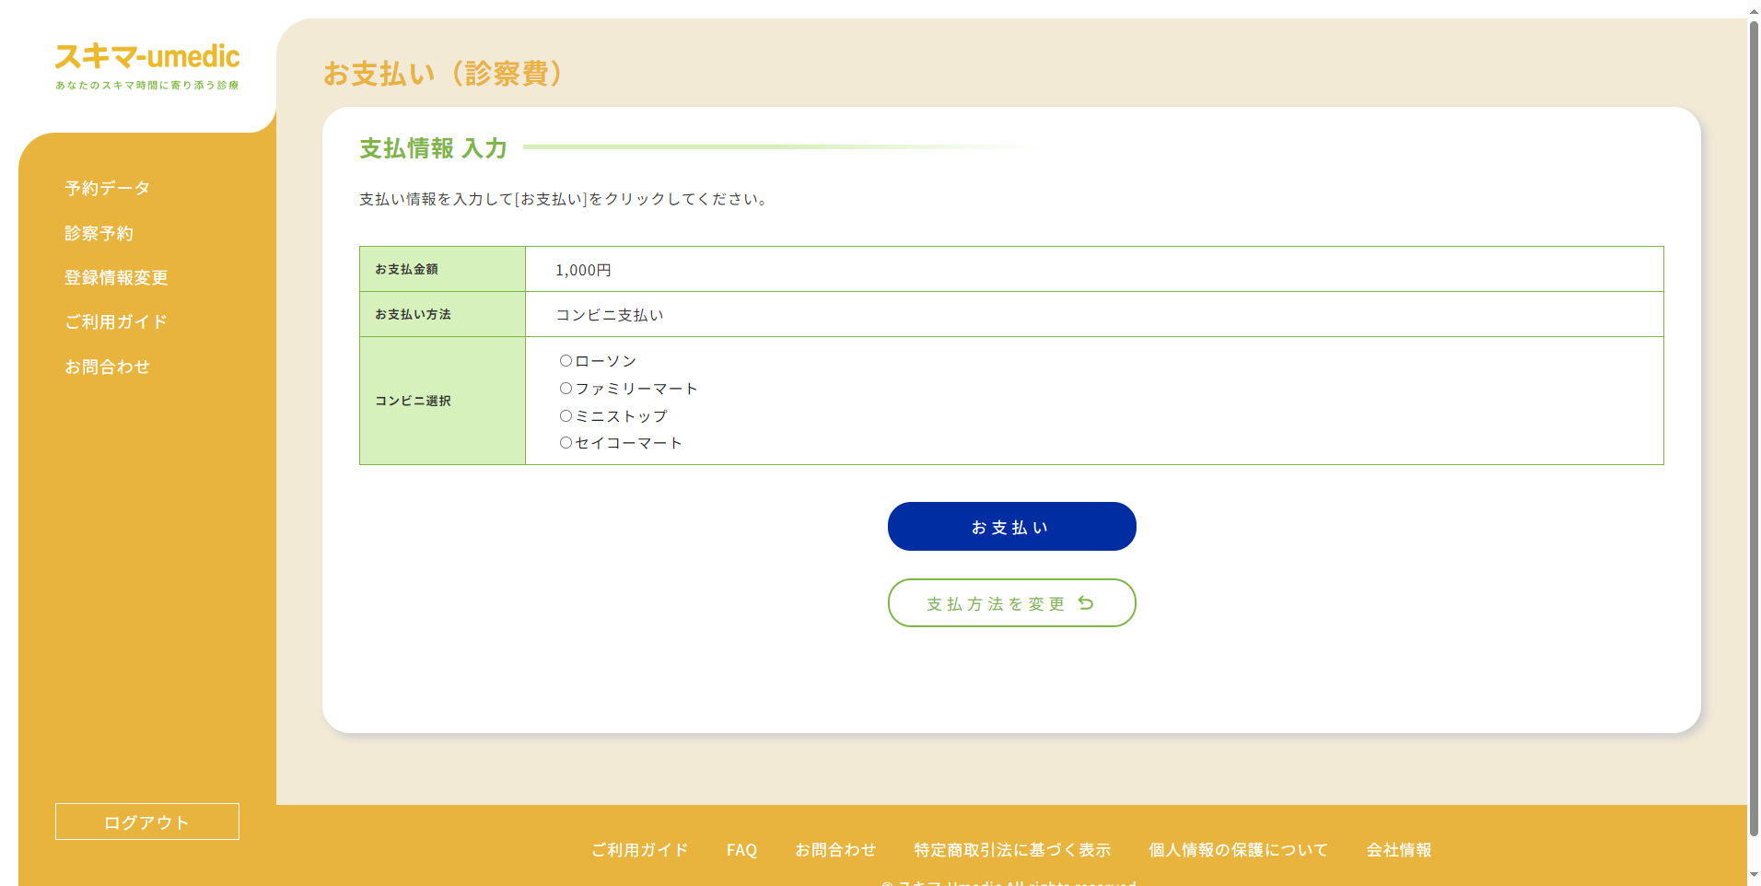Open 診察予約 in the sidebar menu
The height and width of the screenshot is (886, 1761).
[x=99, y=233]
